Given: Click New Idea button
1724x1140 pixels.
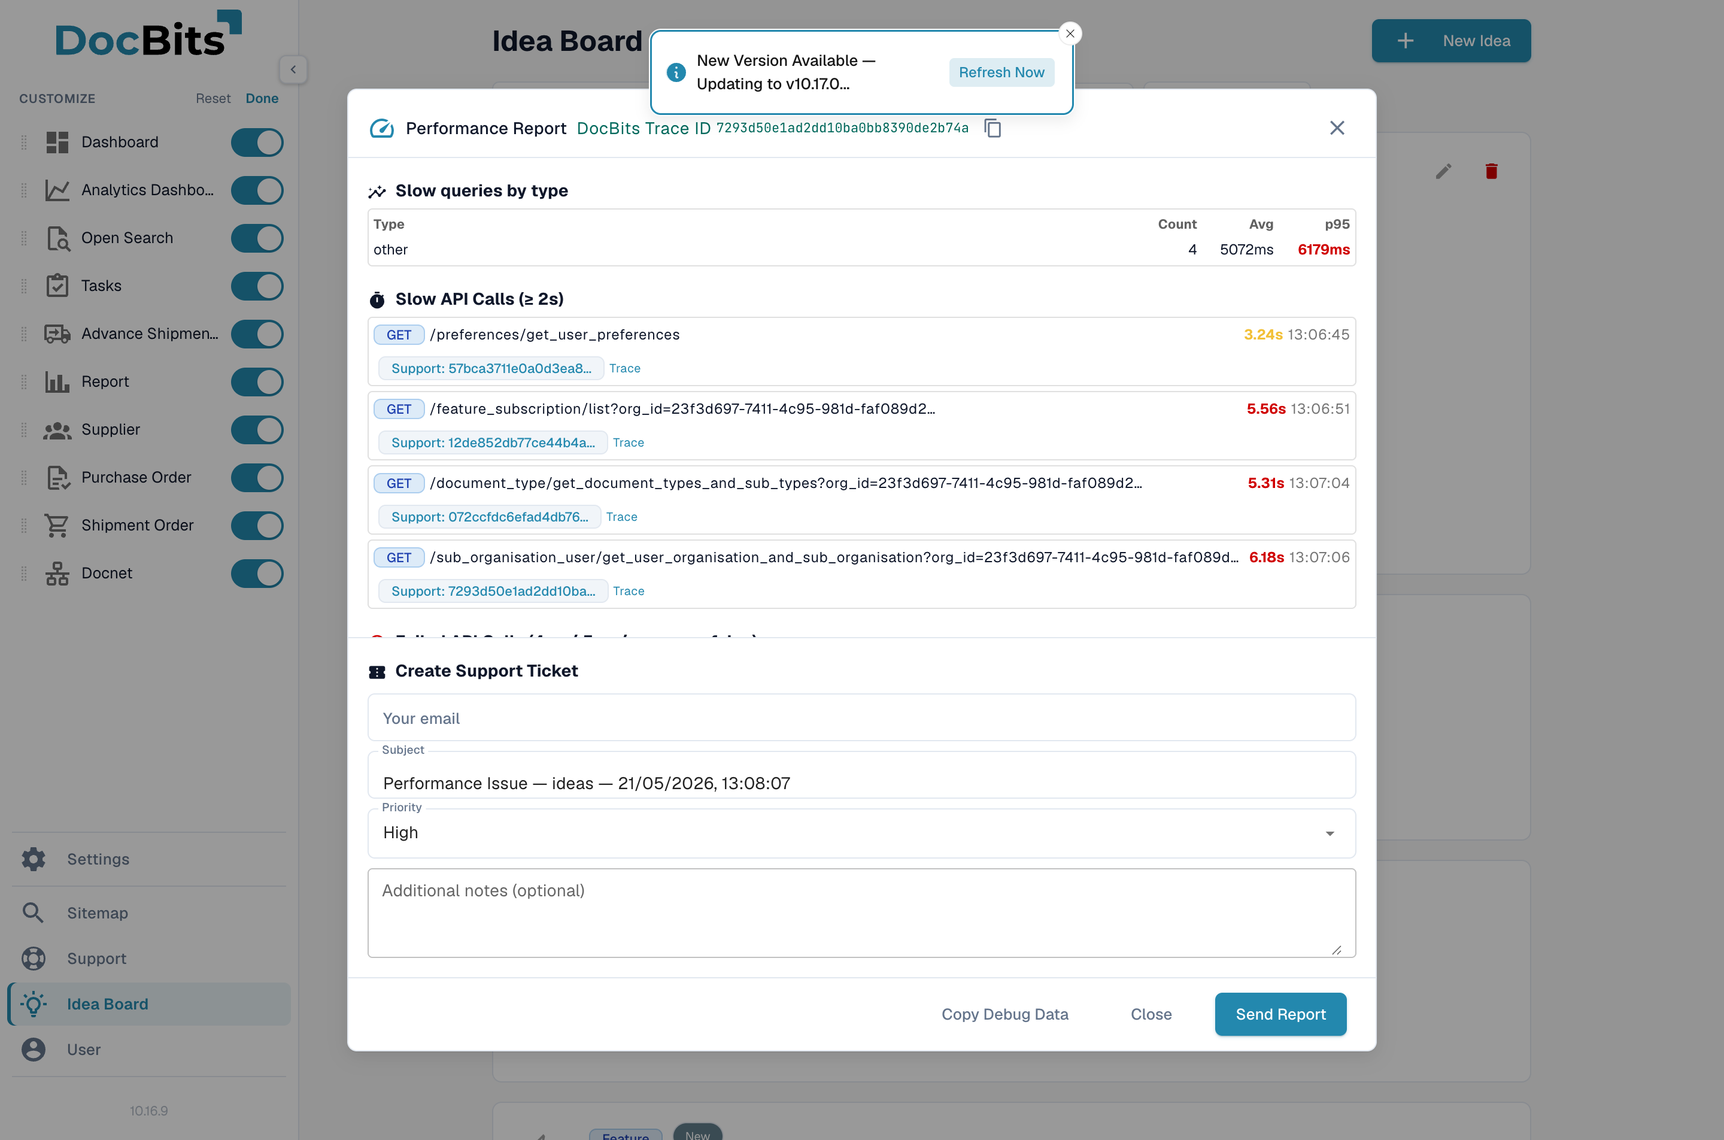Looking at the screenshot, I should 1450,41.
